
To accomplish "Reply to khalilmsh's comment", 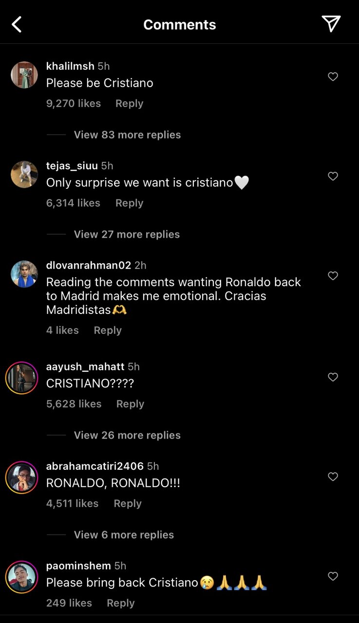I will pyautogui.click(x=129, y=104).
